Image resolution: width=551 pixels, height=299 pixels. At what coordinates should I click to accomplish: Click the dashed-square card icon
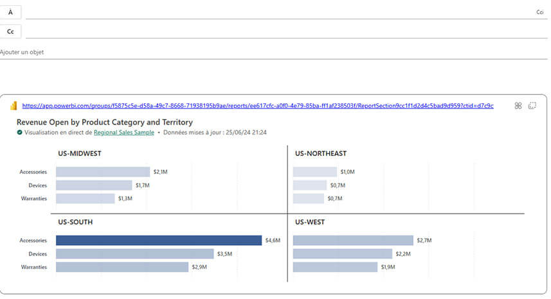click(x=532, y=105)
